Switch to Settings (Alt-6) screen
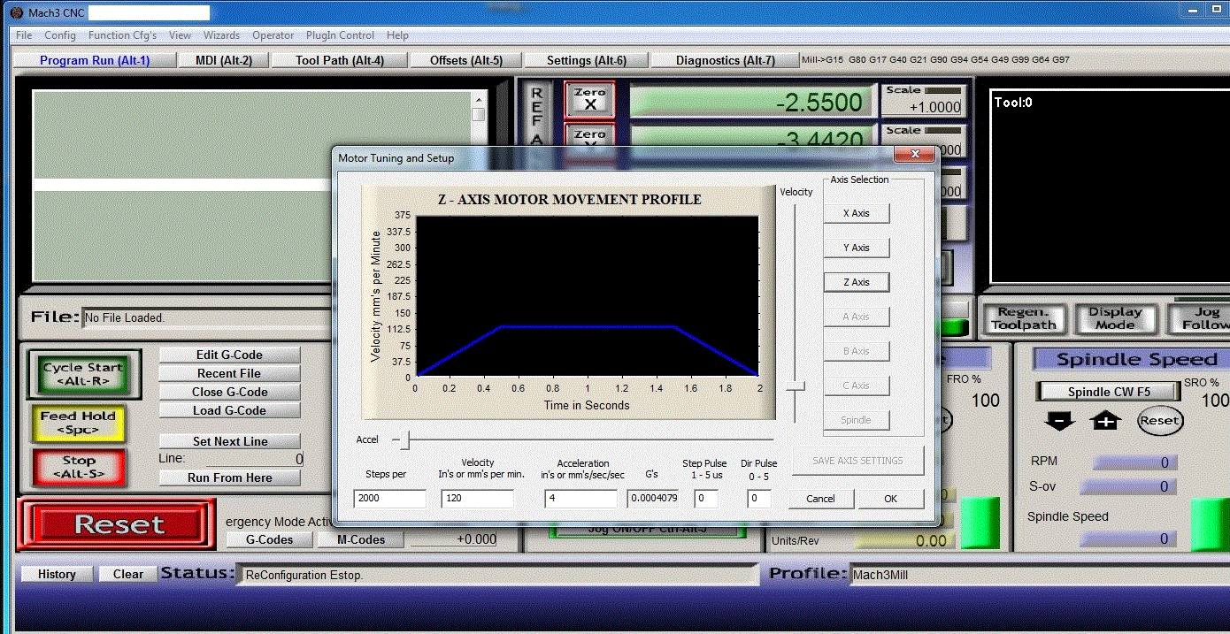 point(586,60)
